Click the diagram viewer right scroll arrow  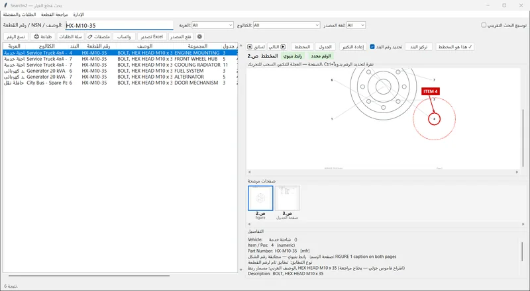[517, 172]
